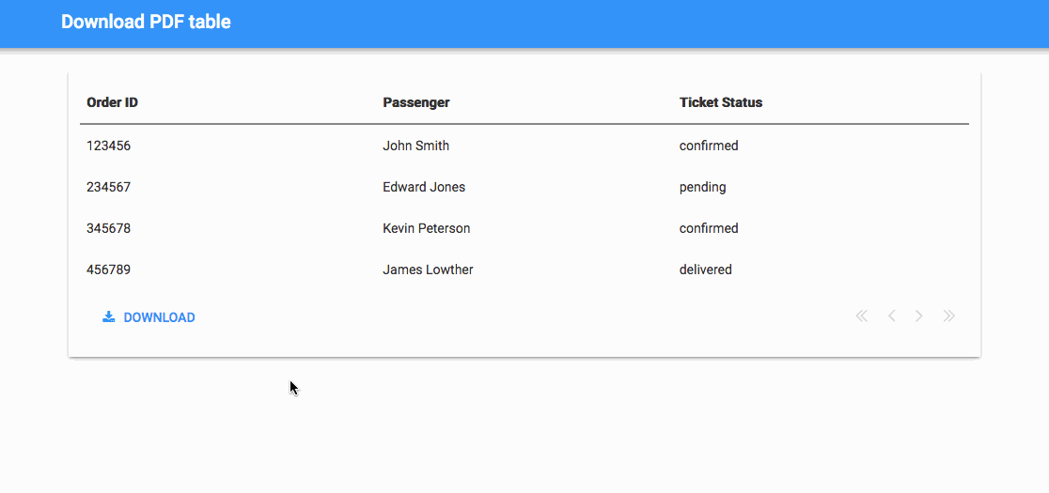This screenshot has width=1049, height=493.
Task: Click the delivered ticket status
Action: [x=705, y=270]
